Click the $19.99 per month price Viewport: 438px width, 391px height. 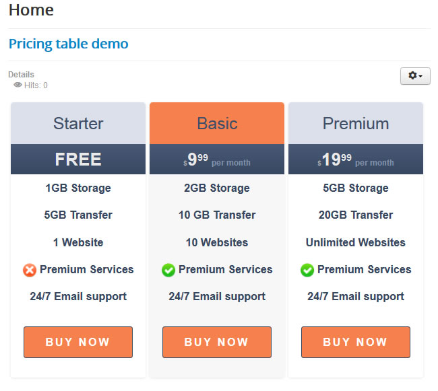[356, 159]
